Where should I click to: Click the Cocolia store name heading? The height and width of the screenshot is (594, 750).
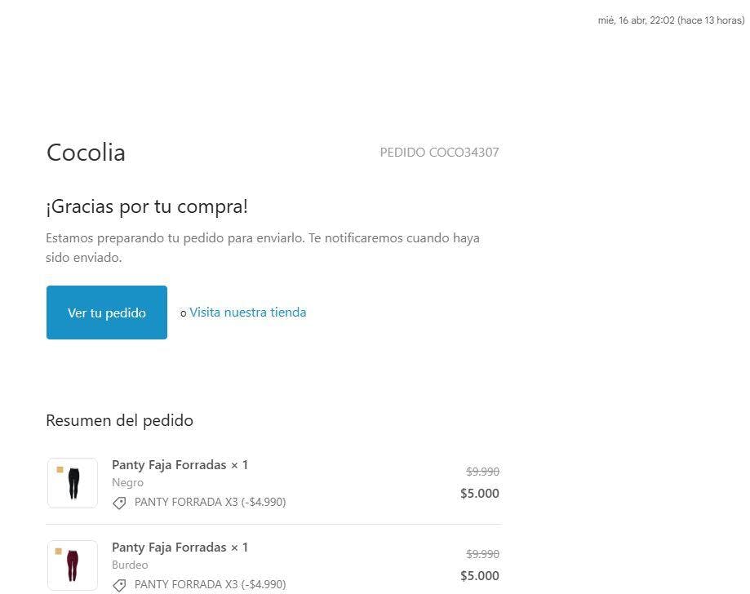pos(86,153)
